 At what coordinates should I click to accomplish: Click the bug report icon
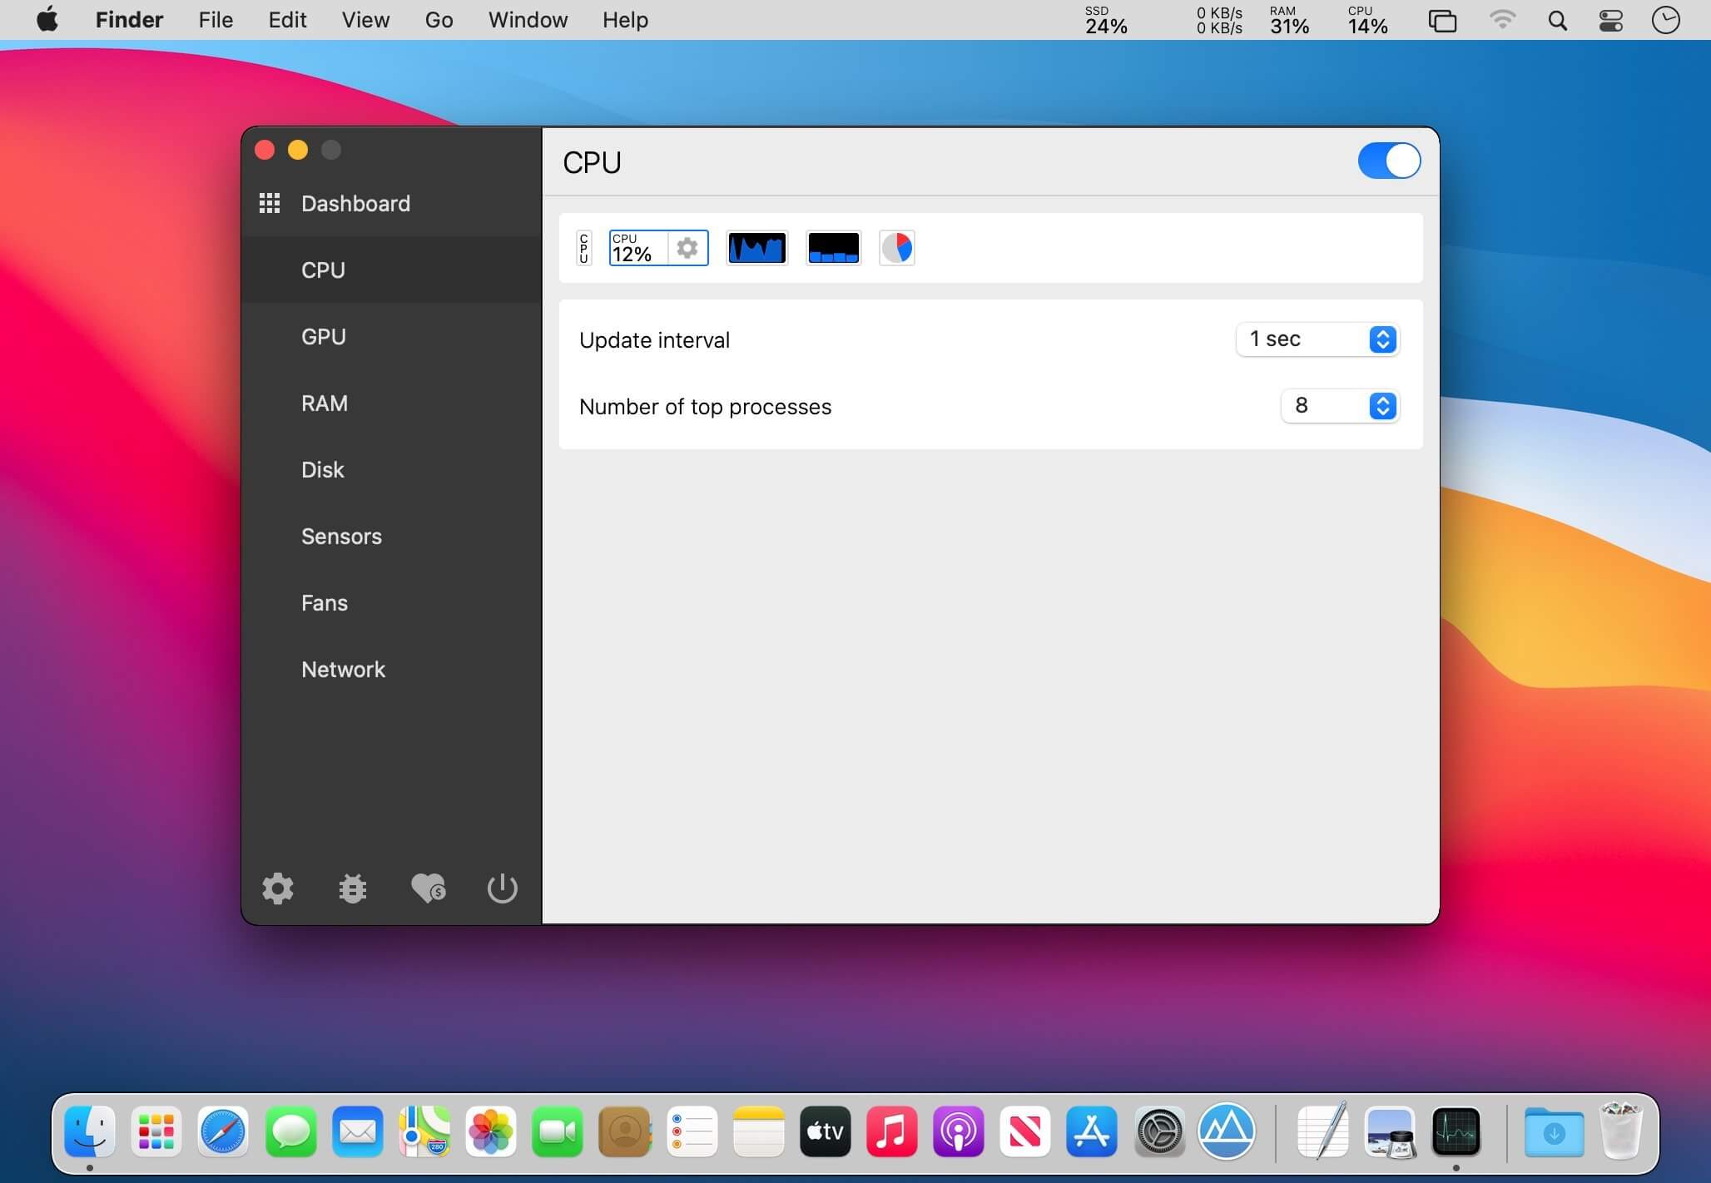coord(353,888)
